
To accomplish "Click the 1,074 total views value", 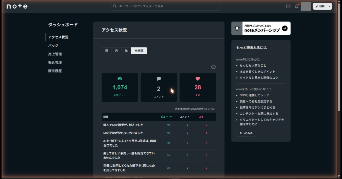I will [120, 87].
